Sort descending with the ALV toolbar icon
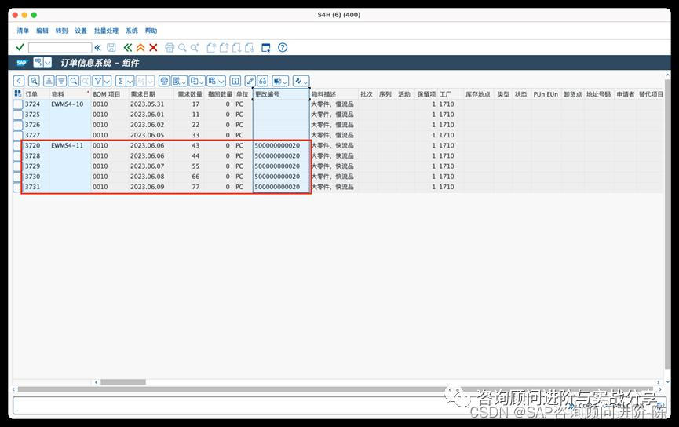The width and height of the screenshot is (679, 427). pos(61,81)
